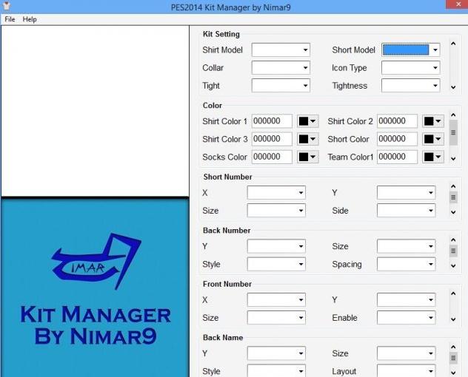Expand the Icon Type dropdown
The width and height of the screenshot is (468, 377).
(x=410, y=68)
